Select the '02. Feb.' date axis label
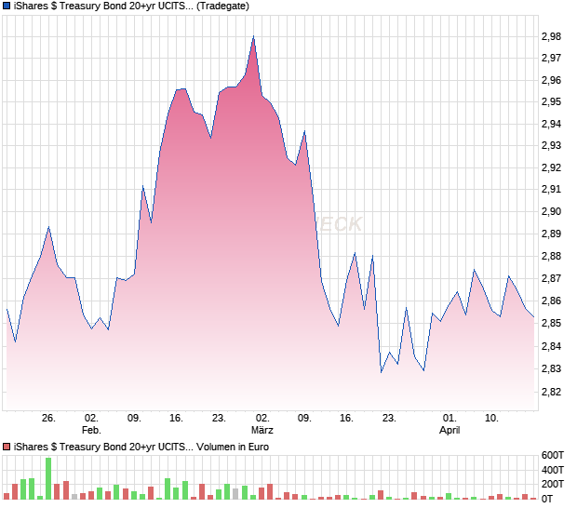This screenshot has height=508, width=577. [91, 424]
